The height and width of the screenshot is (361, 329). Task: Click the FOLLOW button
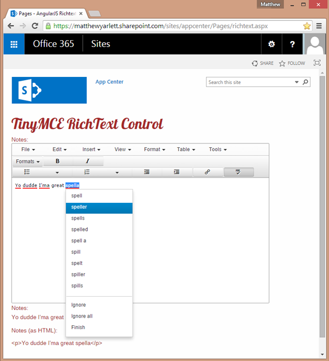(292, 63)
